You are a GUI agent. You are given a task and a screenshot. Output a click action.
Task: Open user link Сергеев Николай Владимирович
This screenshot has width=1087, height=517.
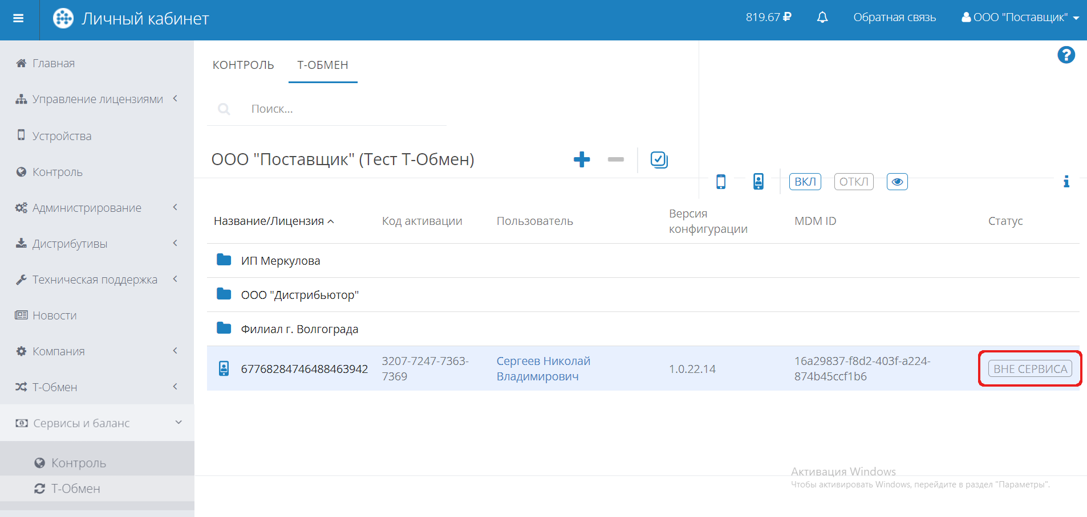coord(542,368)
